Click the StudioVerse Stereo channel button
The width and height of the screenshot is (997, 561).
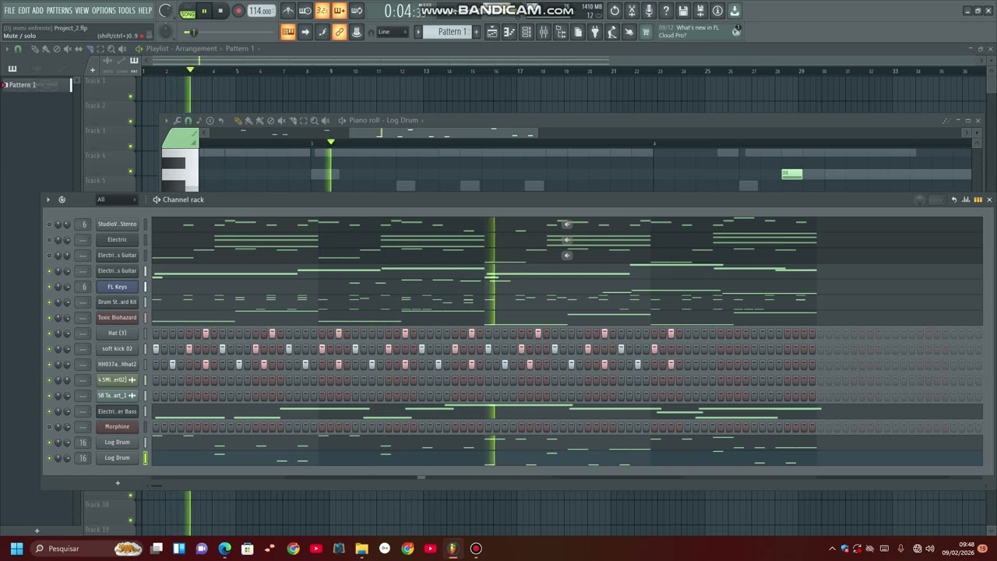coord(117,224)
